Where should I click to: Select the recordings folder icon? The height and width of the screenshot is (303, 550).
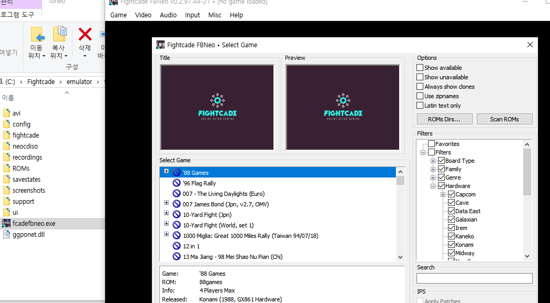[7, 157]
